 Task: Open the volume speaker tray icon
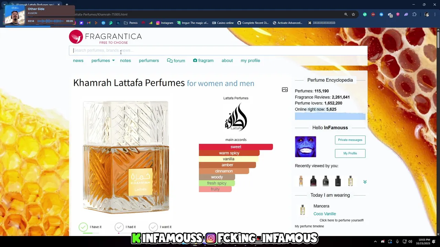click(x=410, y=242)
